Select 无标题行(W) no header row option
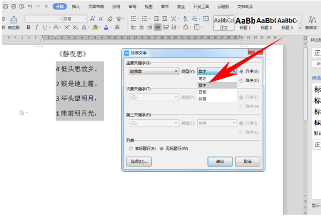The height and width of the screenshot is (217, 321). (162, 149)
